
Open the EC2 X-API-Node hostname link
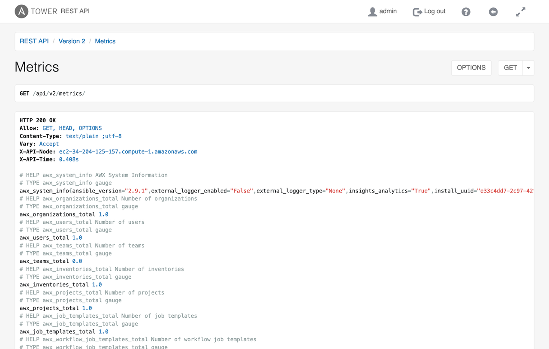[x=128, y=151]
